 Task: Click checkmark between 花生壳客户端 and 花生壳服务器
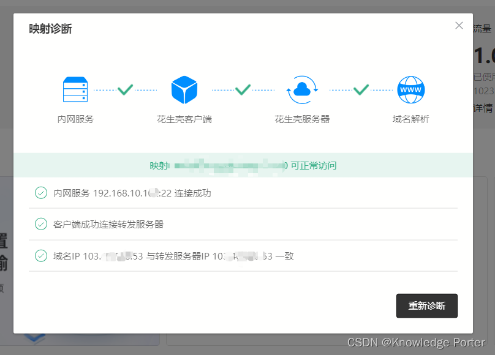tap(243, 89)
